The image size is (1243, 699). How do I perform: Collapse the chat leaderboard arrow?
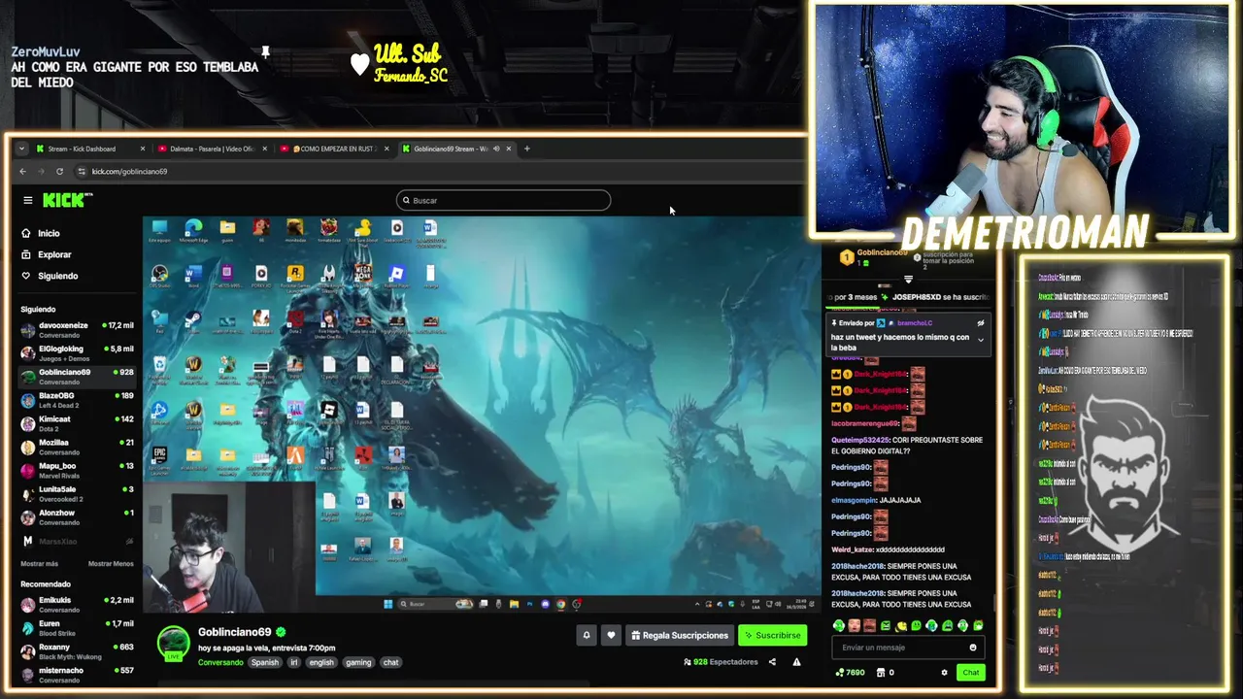pyautogui.click(x=909, y=279)
